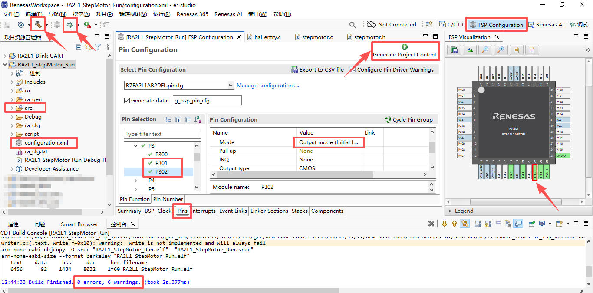Open dropdown arrow next to Build hammer
Image resolution: width=593 pixels, height=293 pixels.
click(46, 25)
